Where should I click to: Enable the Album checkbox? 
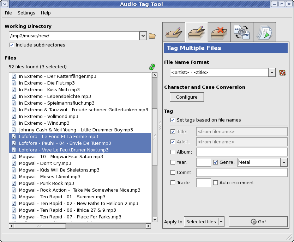(x=173, y=152)
